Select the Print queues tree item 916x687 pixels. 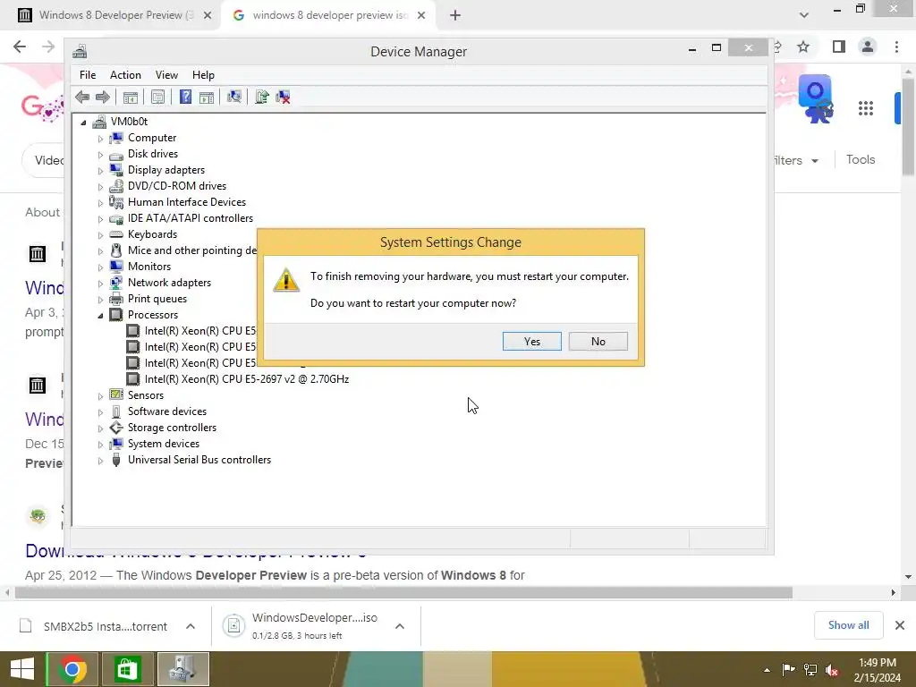coord(157,299)
